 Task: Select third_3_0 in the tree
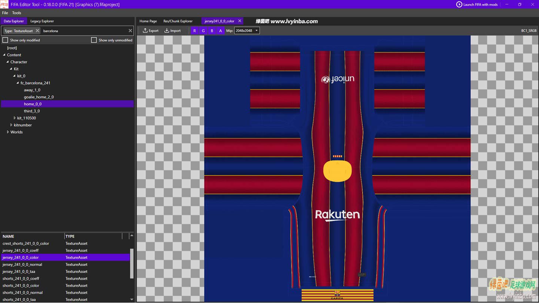pos(32,111)
